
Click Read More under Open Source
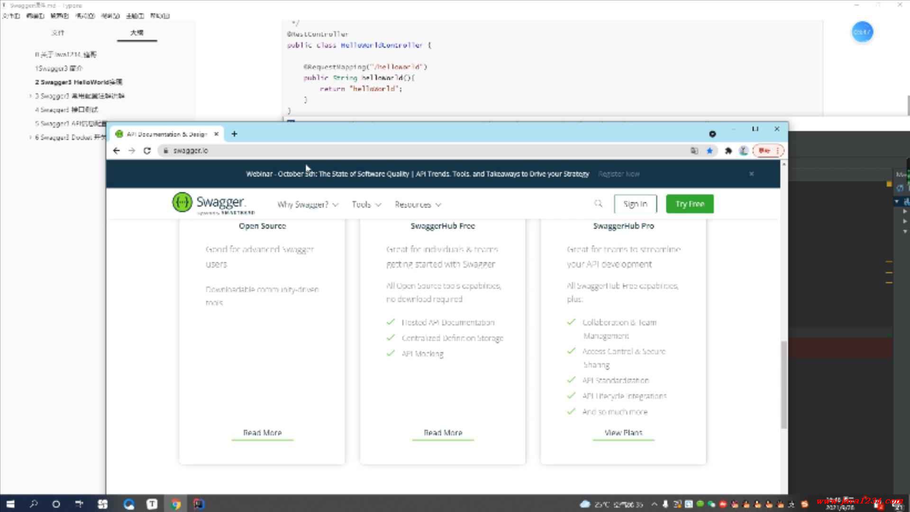pos(262,433)
